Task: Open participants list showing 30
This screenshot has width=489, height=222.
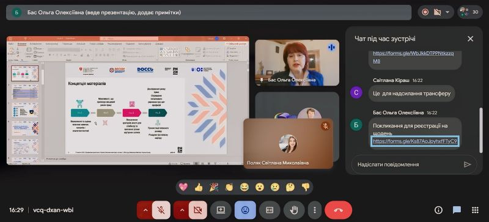Action: (470, 12)
